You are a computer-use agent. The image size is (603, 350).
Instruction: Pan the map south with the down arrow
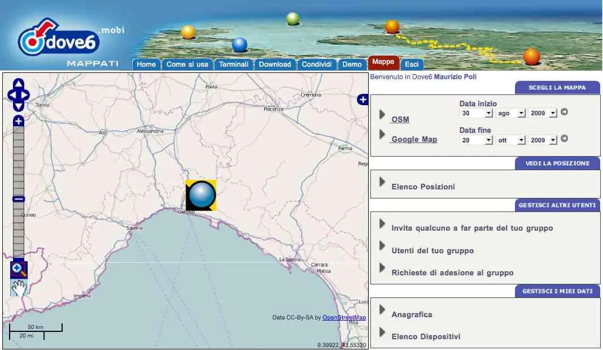[19, 106]
